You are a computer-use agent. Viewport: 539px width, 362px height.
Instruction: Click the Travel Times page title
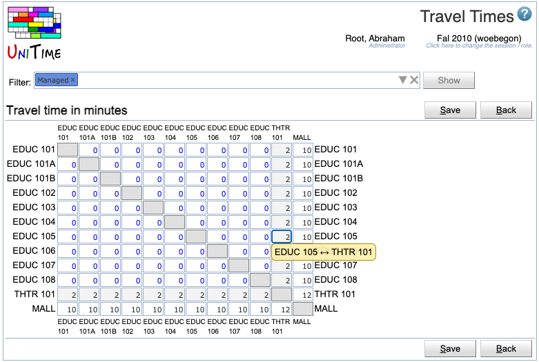(467, 17)
